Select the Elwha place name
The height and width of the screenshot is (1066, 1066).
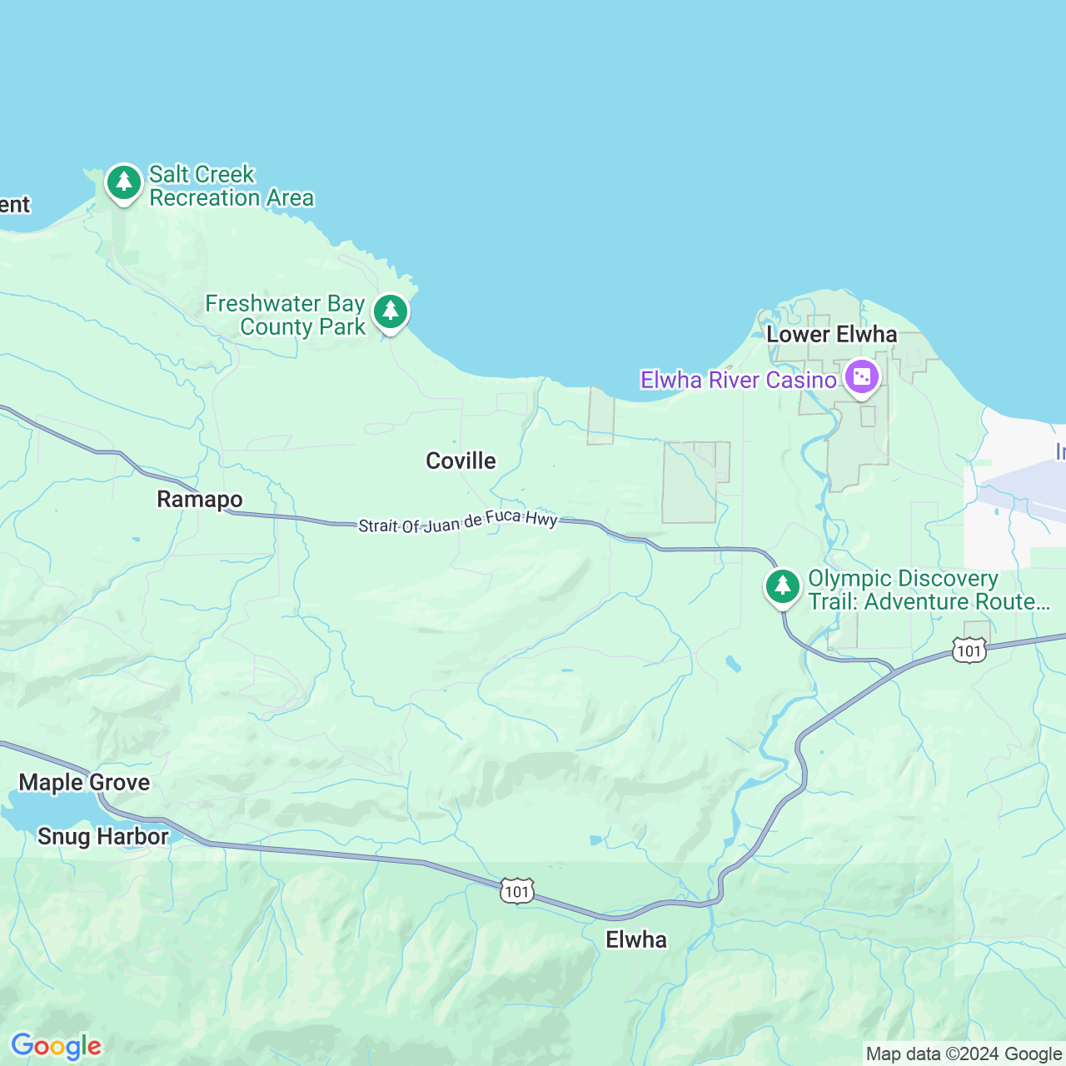636,939
